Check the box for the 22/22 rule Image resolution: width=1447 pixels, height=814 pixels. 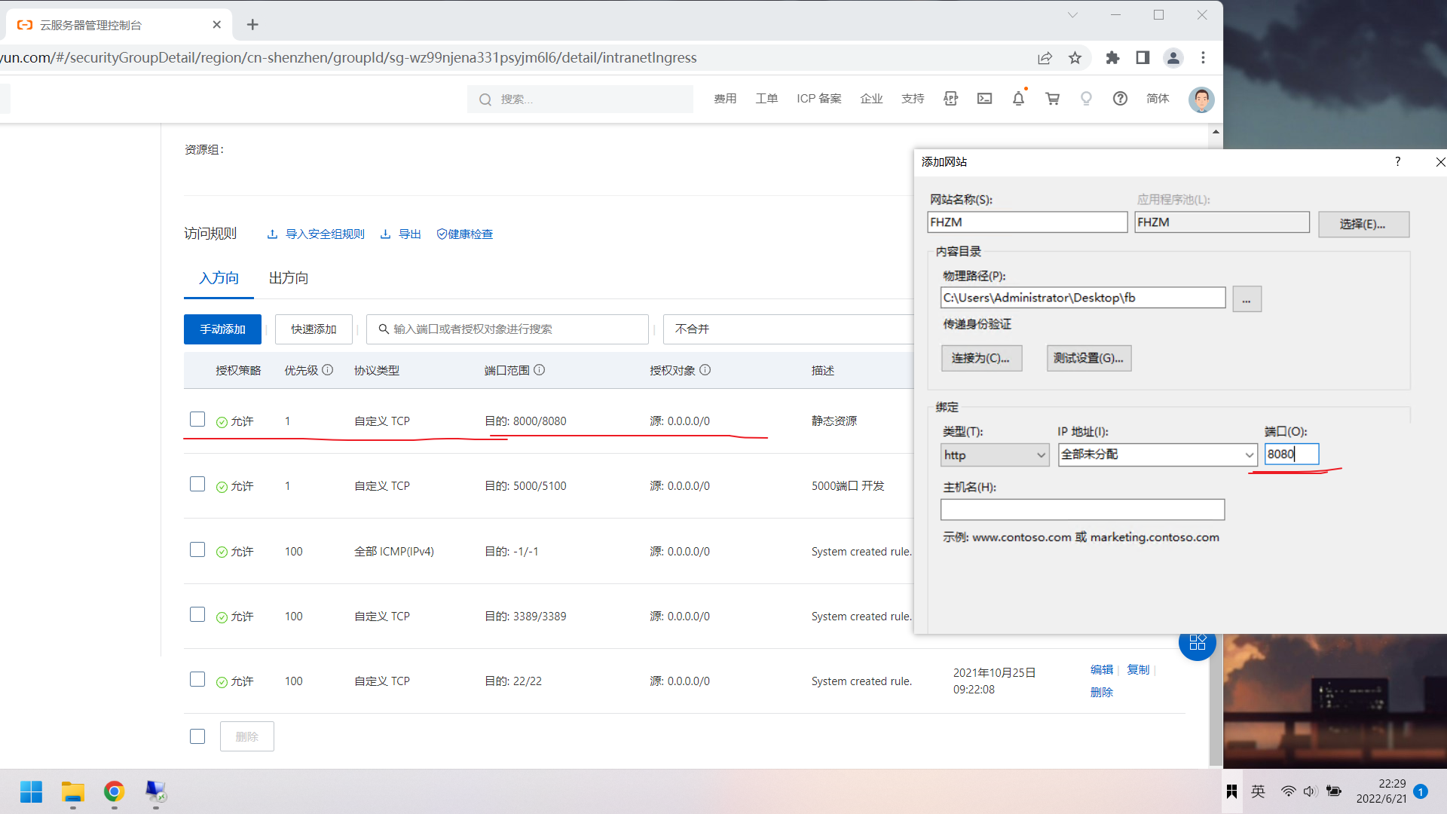click(197, 679)
